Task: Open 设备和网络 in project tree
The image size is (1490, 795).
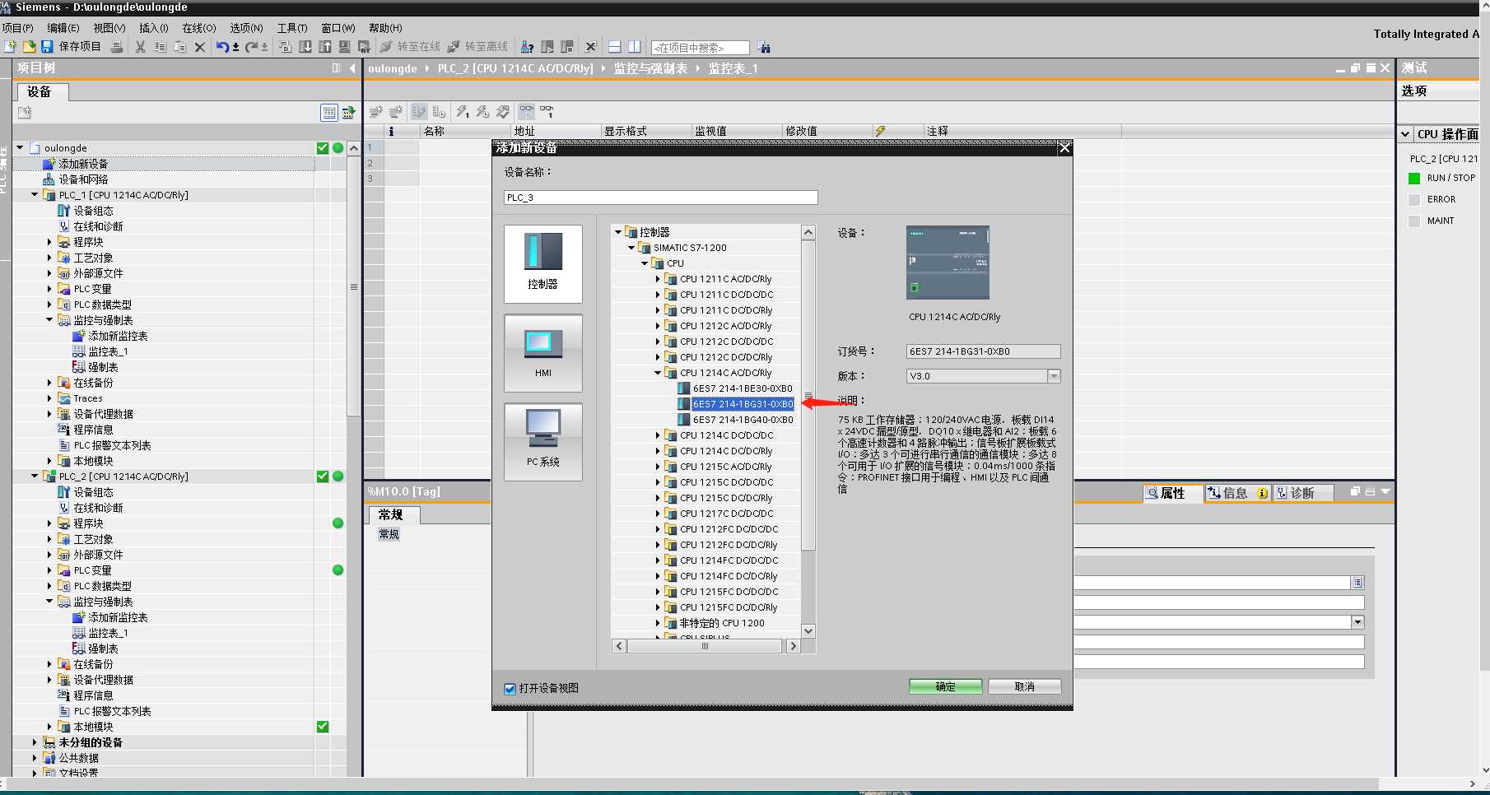Action: pos(83,179)
